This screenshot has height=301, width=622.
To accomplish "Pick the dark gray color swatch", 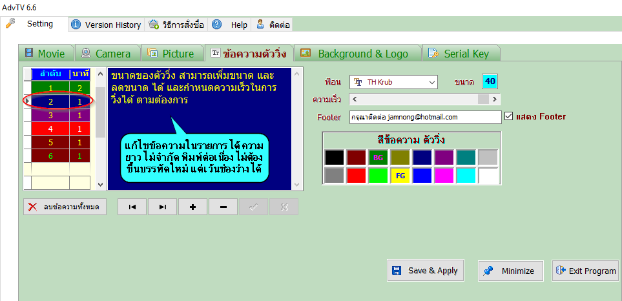I will [x=334, y=176].
